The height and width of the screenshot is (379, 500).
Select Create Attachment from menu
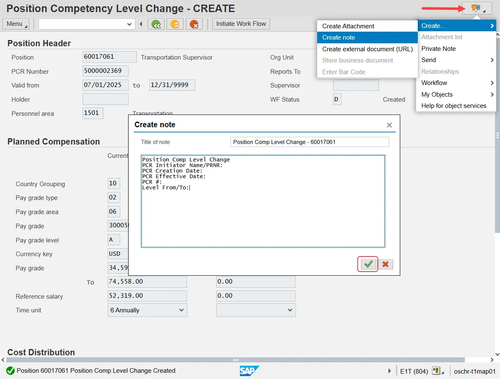pos(348,26)
